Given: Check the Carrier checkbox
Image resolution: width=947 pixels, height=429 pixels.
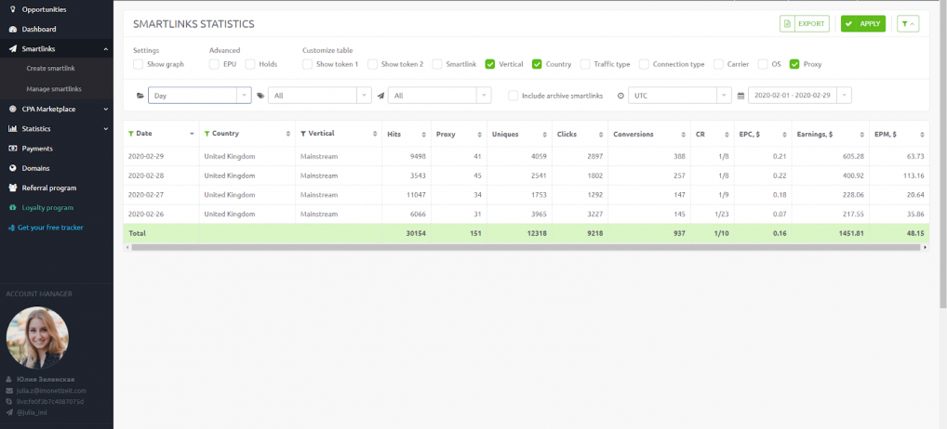Looking at the screenshot, I should (718, 64).
